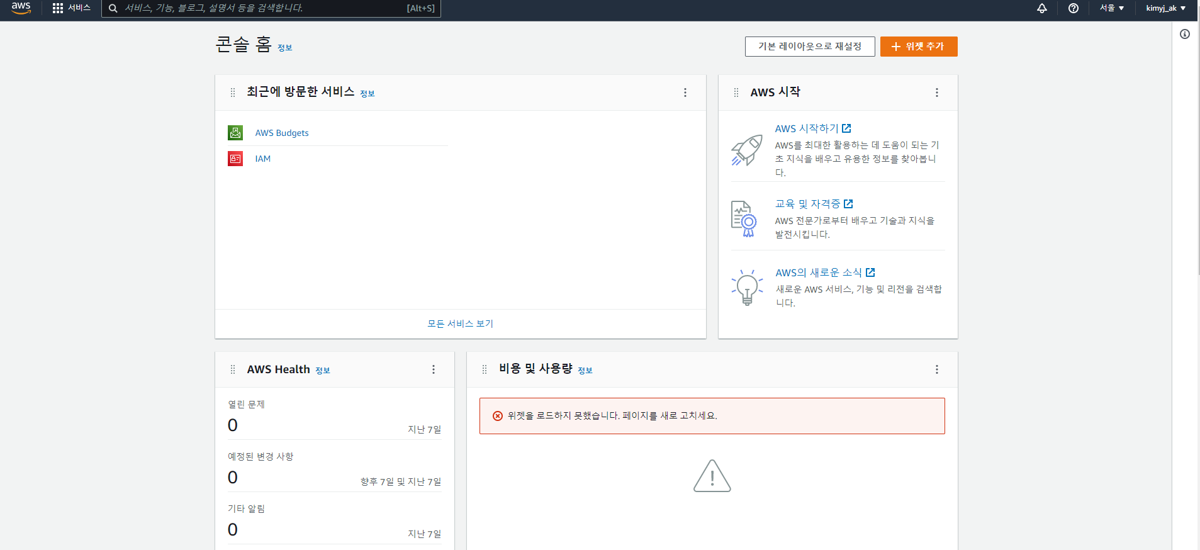Click the AWS Budgets icon

[x=235, y=133]
